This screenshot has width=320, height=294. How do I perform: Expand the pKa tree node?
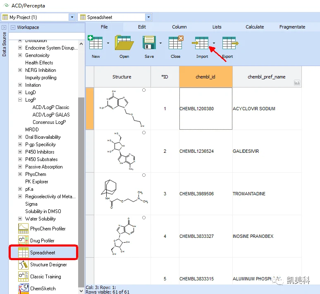point(20,189)
